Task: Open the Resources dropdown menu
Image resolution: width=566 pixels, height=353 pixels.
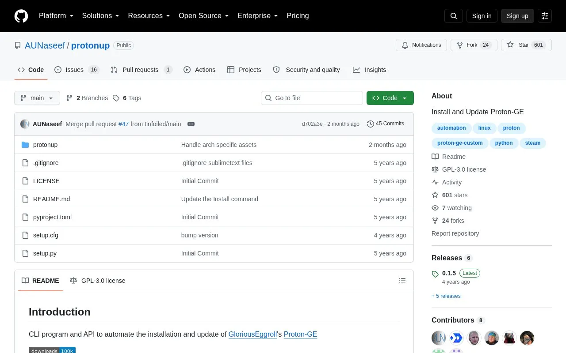Action: (149, 16)
